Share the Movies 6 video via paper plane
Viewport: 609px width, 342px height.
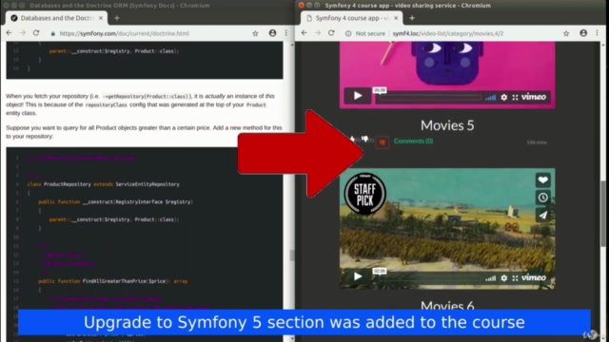(543, 215)
